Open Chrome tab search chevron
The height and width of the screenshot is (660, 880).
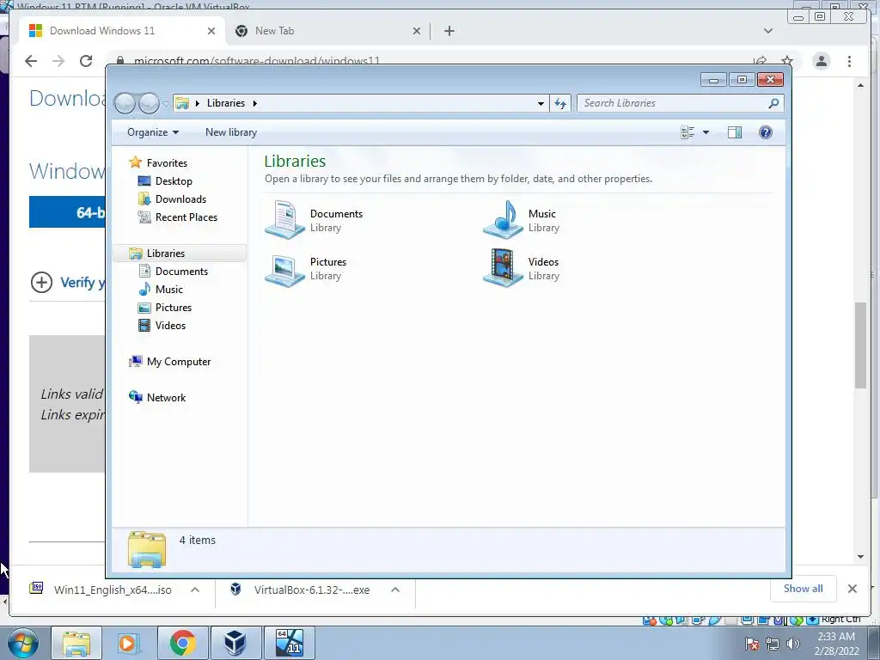click(768, 31)
